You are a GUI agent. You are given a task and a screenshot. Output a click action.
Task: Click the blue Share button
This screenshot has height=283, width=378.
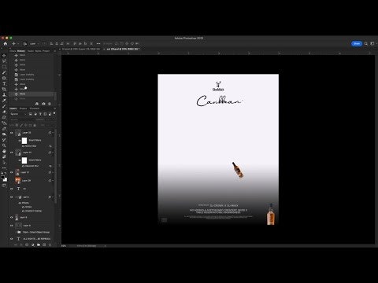tap(357, 43)
